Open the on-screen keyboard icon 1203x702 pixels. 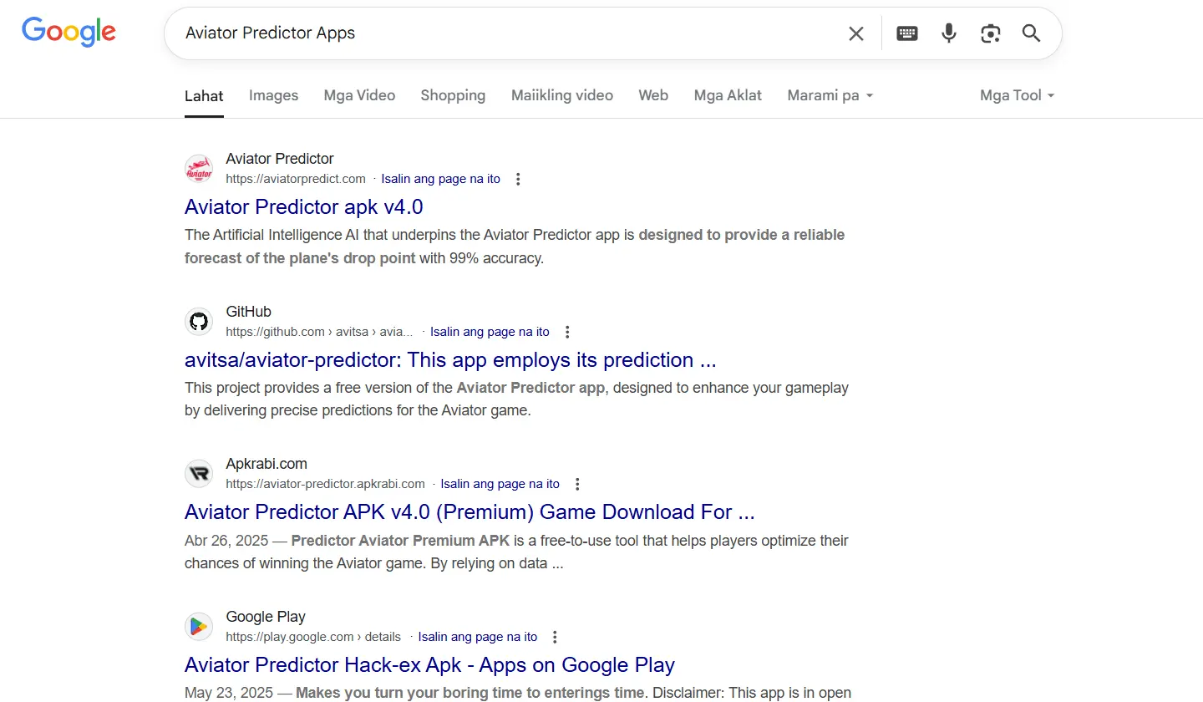[x=907, y=33]
